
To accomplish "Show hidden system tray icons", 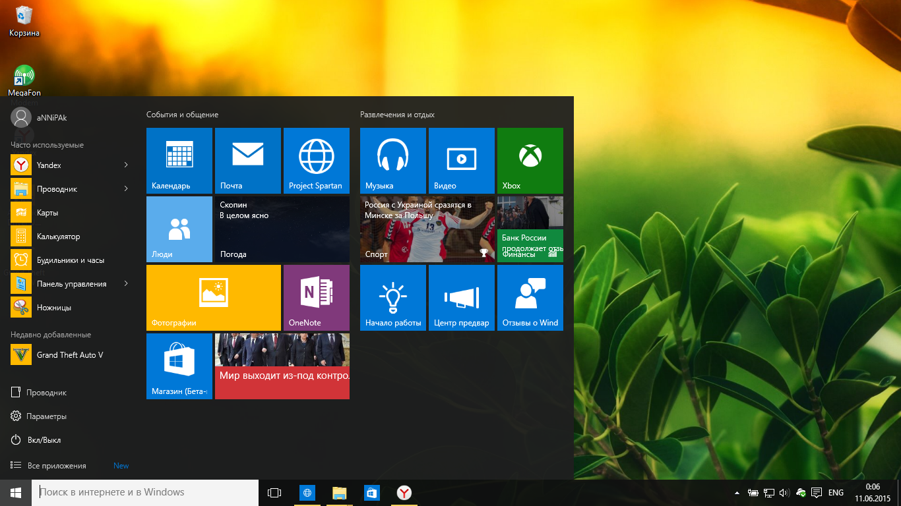I will (x=737, y=493).
